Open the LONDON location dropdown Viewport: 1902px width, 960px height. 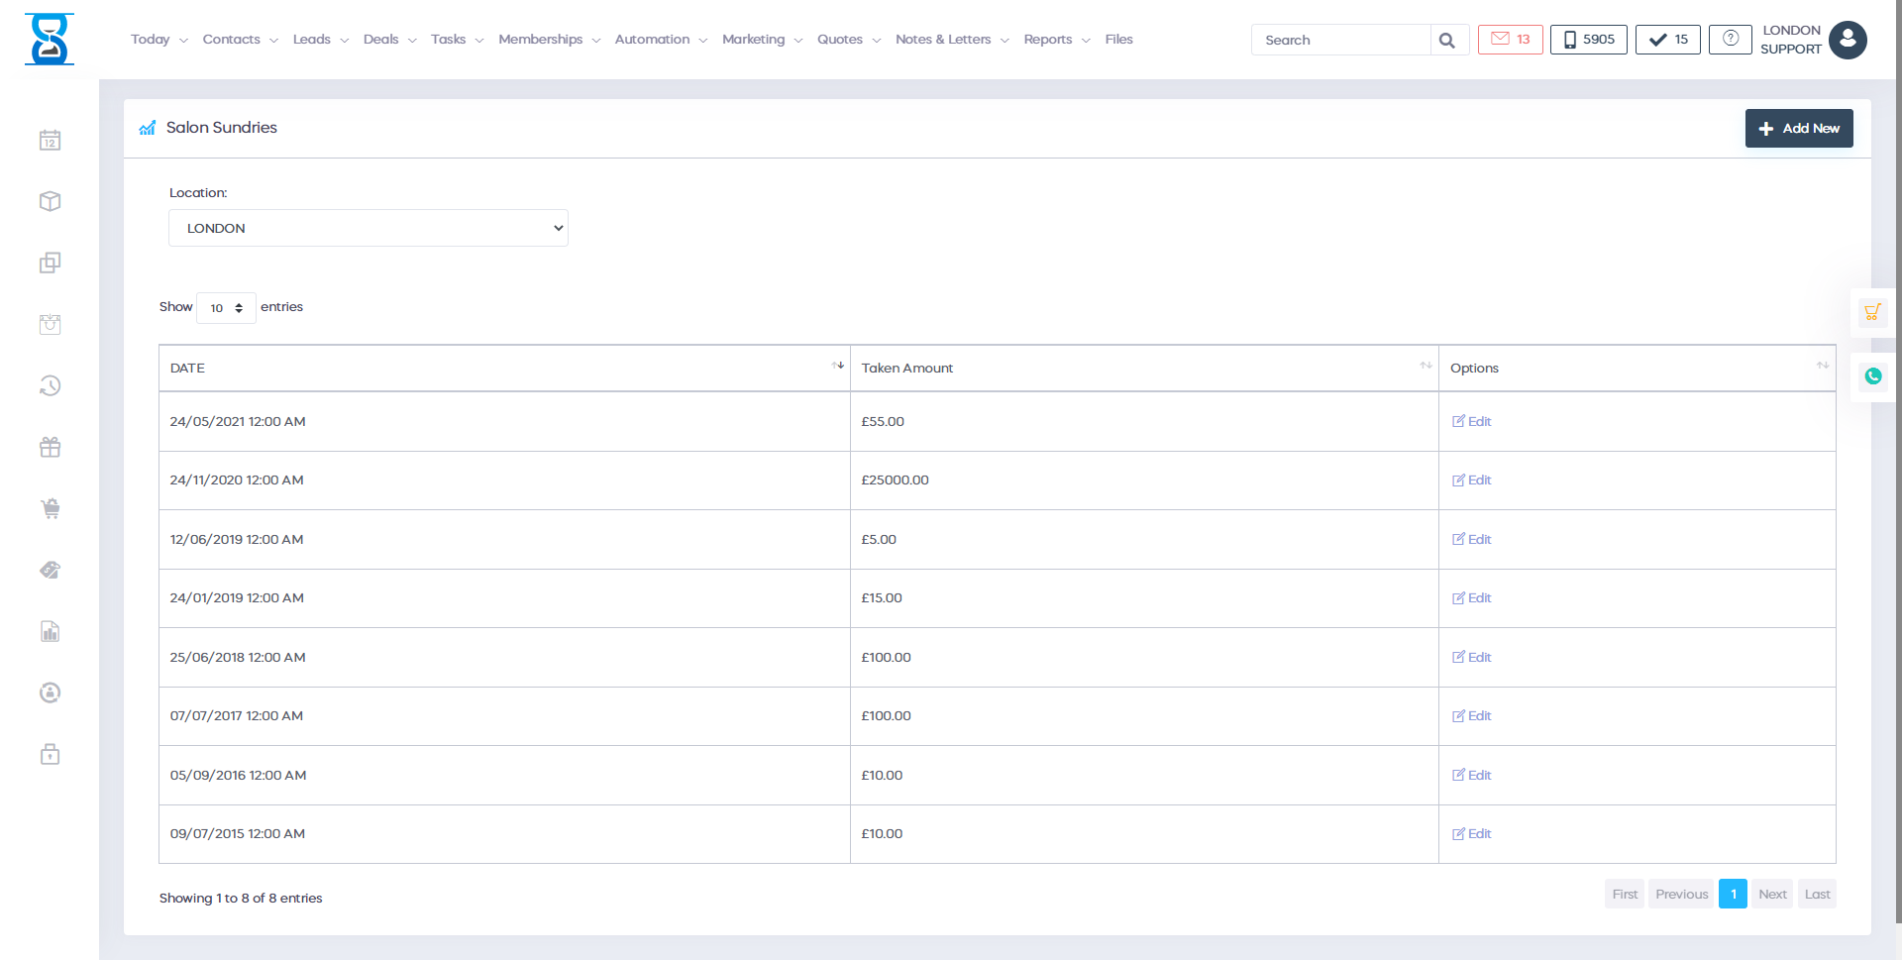pos(369,228)
